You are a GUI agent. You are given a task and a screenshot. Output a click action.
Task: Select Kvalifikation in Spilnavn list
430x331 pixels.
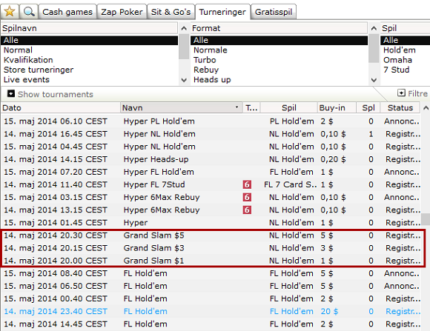(90, 60)
